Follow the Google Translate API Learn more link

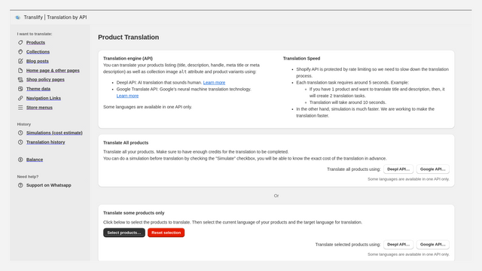click(127, 96)
